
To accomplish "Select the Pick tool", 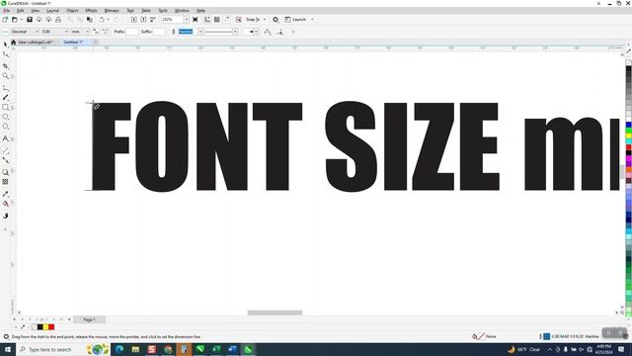I will click(5, 44).
